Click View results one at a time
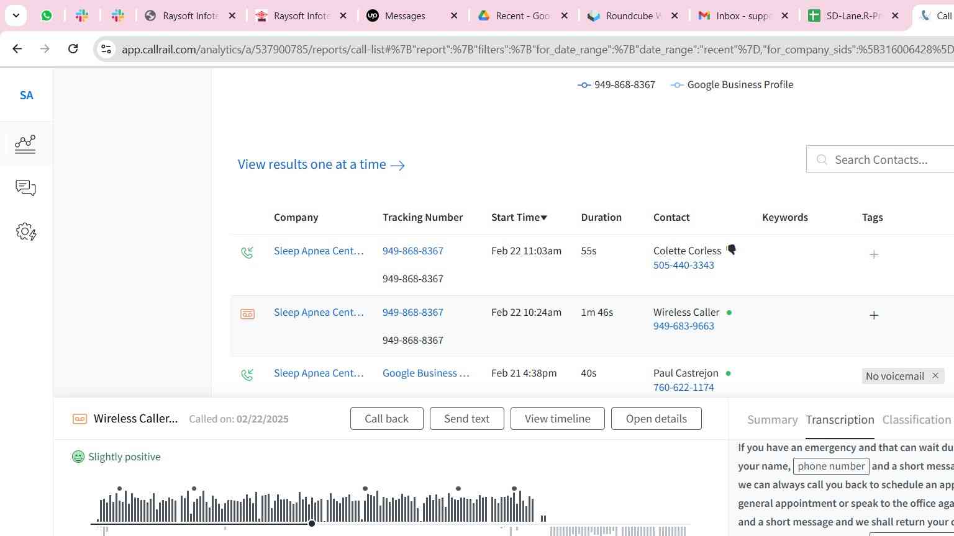Image resolution: width=954 pixels, height=536 pixels. tap(321, 164)
